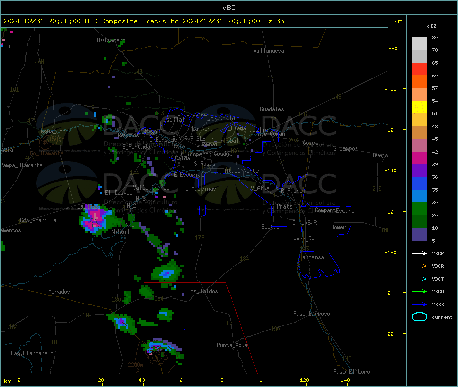Click the S_Pintada map label
The image size is (458, 387).
pyautogui.click(x=136, y=147)
